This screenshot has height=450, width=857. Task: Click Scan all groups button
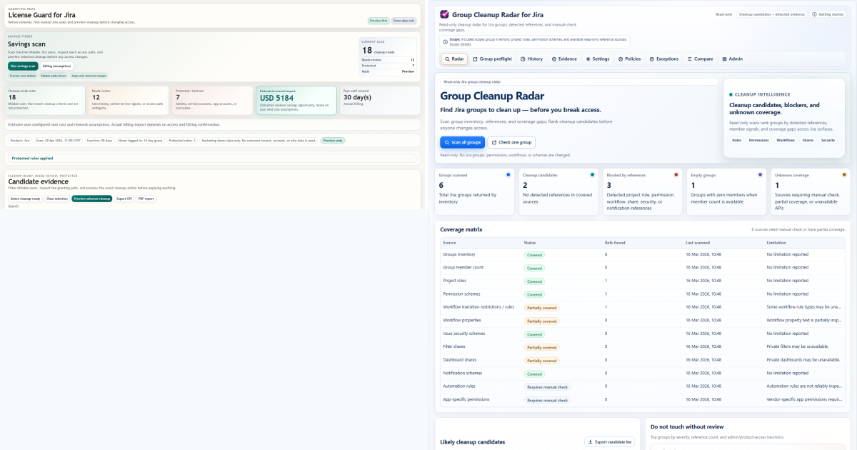(x=462, y=142)
